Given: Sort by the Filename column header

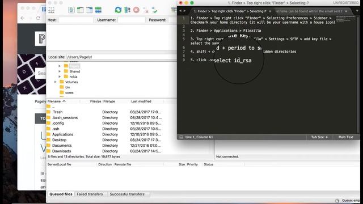Looking at the screenshot, I should pyautogui.click(x=63, y=101).
